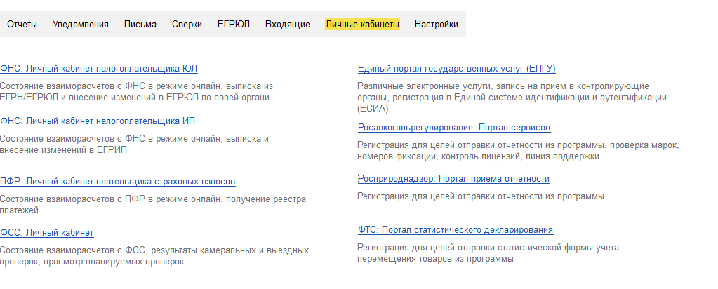Click the description under the Росалкогольрегулирование link
The height and width of the screenshot is (289, 718).
(519, 151)
